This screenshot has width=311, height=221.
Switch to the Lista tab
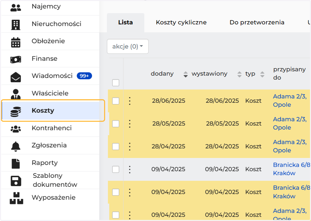pyautogui.click(x=125, y=23)
